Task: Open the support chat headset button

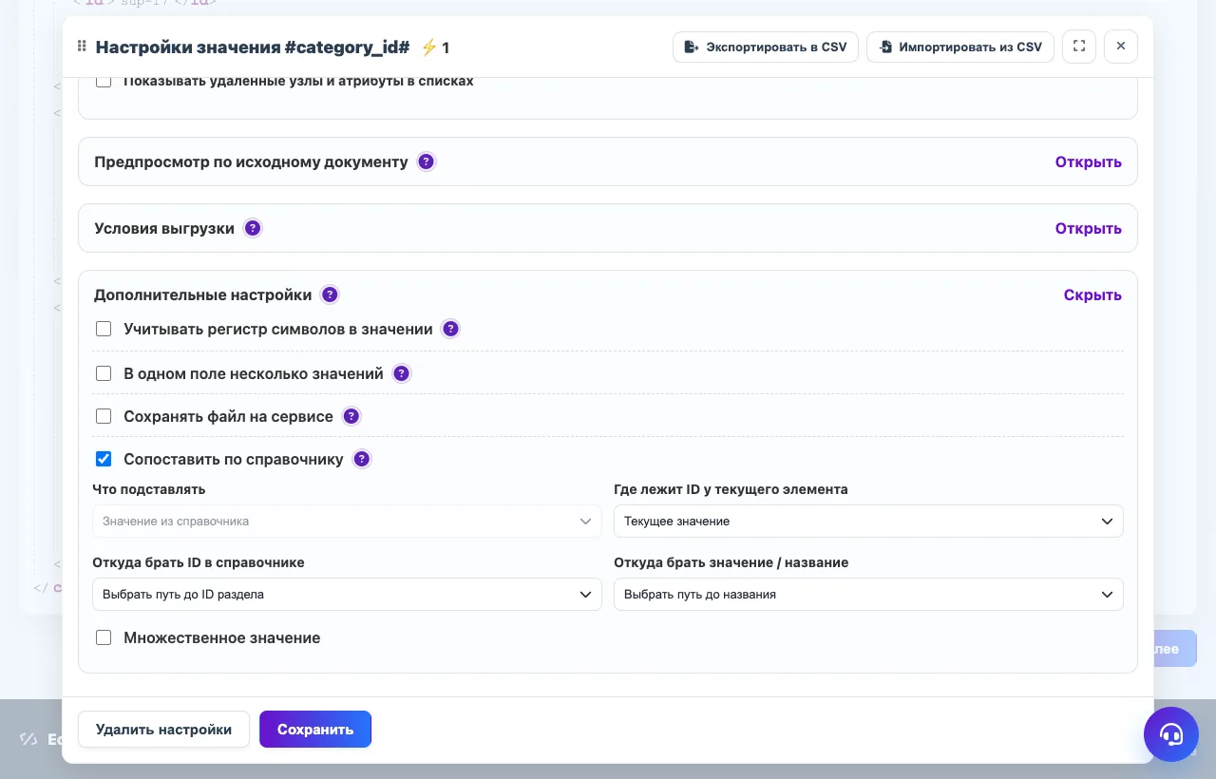Action: tap(1171, 734)
